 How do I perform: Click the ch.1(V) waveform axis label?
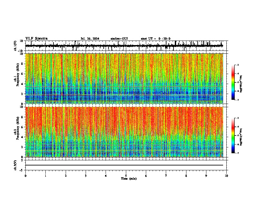click(15, 46)
